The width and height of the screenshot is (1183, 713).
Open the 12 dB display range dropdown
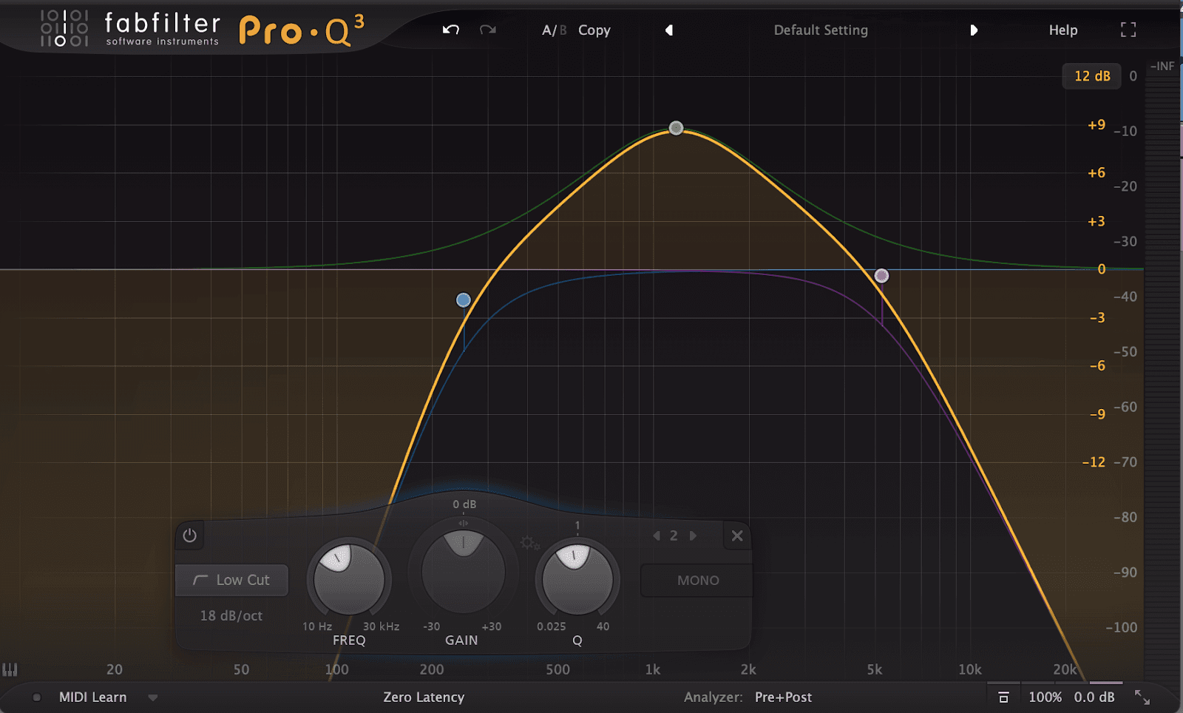(x=1092, y=76)
